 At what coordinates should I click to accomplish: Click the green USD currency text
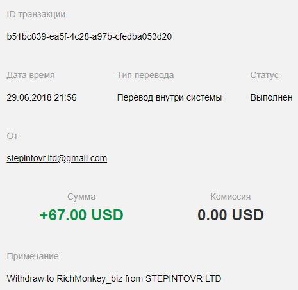(x=108, y=214)
